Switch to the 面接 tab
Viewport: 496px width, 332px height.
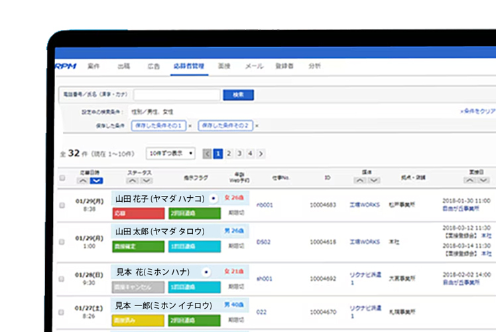(x=224, y=66)
